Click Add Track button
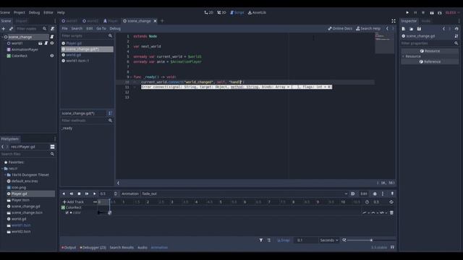This screenshot has width=463, height=260. pyautogui.click(x=73, y=202)
